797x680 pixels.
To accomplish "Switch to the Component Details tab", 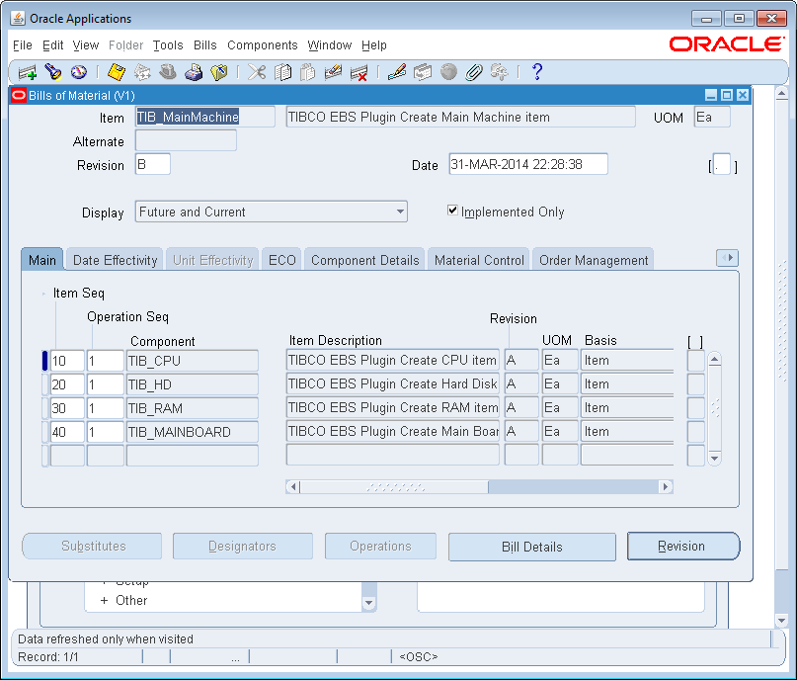I will coord(365,260).
